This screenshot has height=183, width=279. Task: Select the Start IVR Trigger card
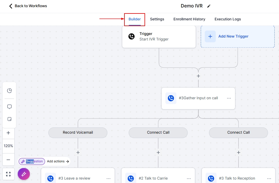point(159,36)
